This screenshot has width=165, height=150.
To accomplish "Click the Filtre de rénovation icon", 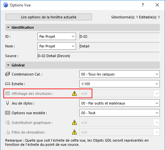I will [7, 132].
